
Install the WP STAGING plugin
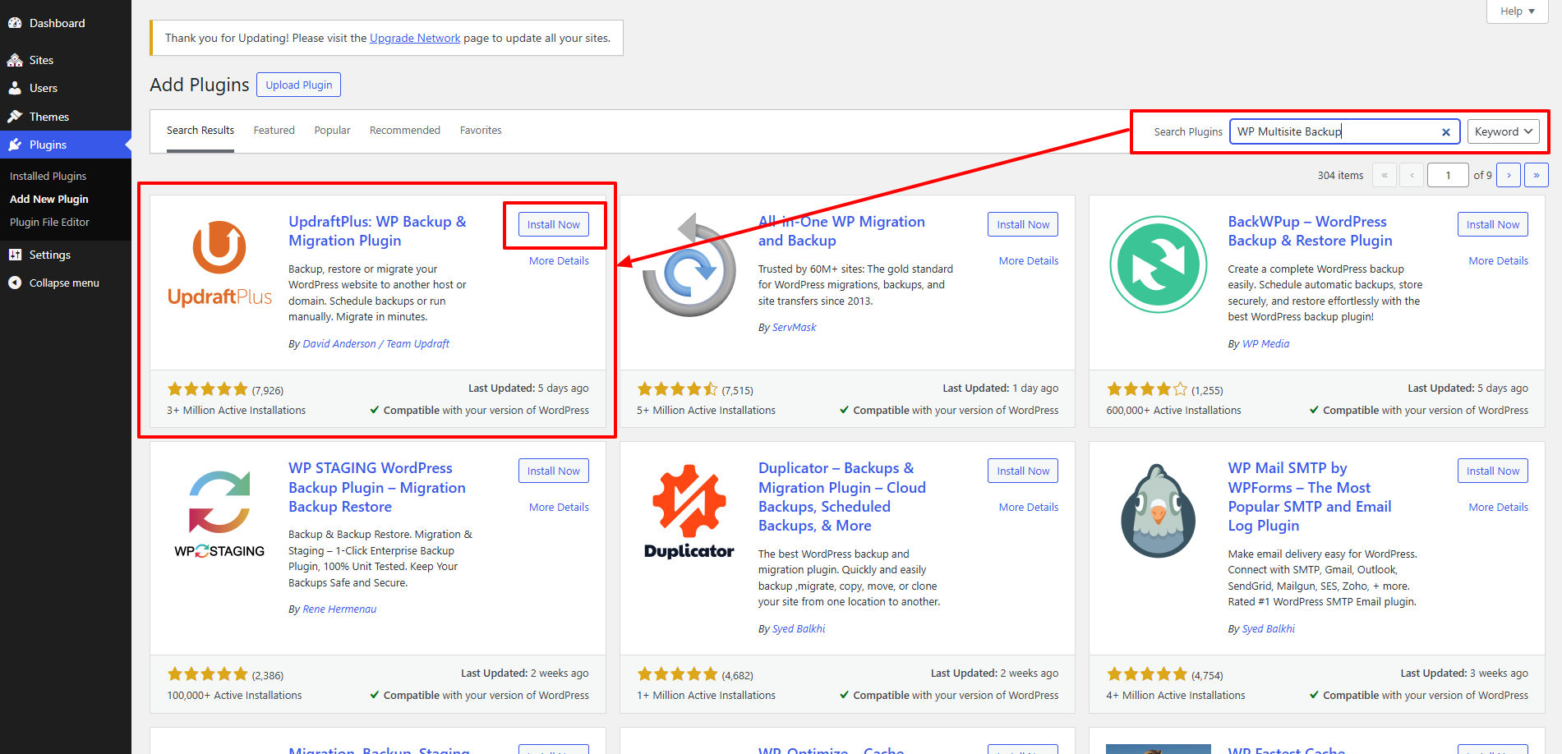[554, 471]
